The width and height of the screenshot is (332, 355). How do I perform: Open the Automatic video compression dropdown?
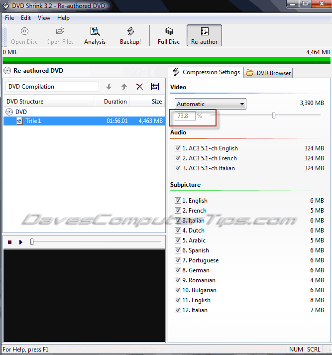click(211, 104)
